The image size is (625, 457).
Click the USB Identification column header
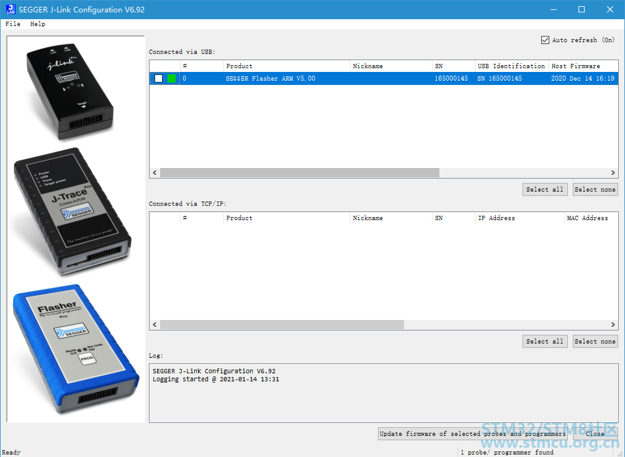pyautogui.click(x=511, y=66)
